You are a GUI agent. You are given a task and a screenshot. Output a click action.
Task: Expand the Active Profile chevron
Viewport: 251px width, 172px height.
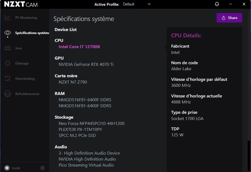click(x=149, y=4)
